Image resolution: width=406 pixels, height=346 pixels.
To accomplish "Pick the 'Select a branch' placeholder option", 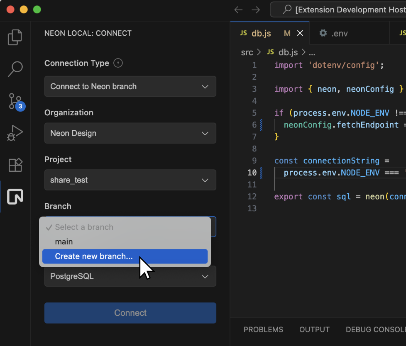I will 125,227.
